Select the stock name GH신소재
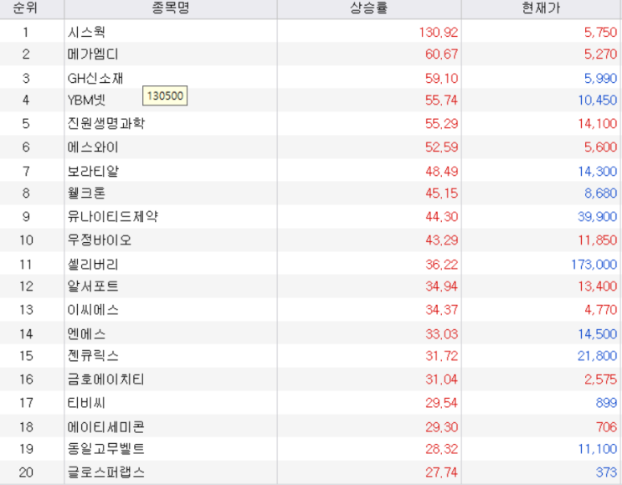The height and width of the screenshot is (485, 622). pos(95,78)
